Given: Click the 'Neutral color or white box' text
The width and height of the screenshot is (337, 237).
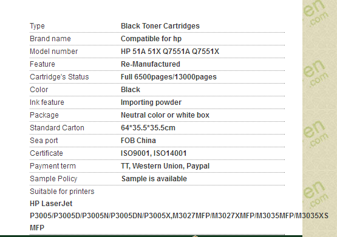Looking at the screenshot, I should pos(165,115).
